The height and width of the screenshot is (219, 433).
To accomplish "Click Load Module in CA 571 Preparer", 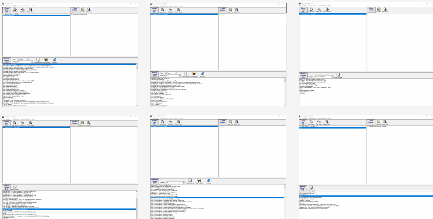I will pos(338,76).
